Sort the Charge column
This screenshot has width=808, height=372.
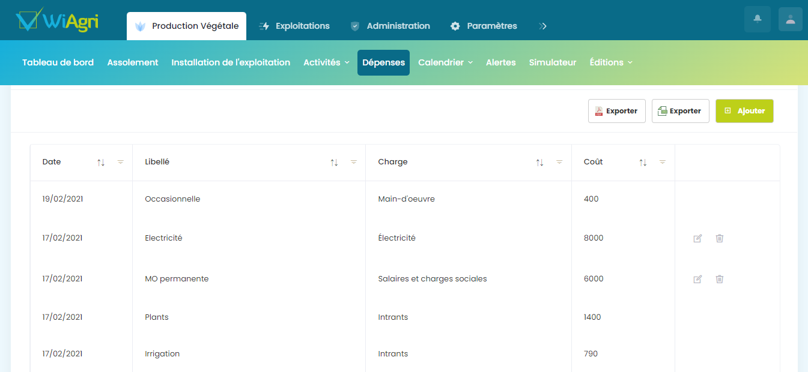coord(539,163)
